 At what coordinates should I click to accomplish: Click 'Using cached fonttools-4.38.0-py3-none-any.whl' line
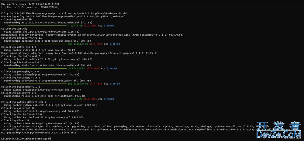pos(44,117)
